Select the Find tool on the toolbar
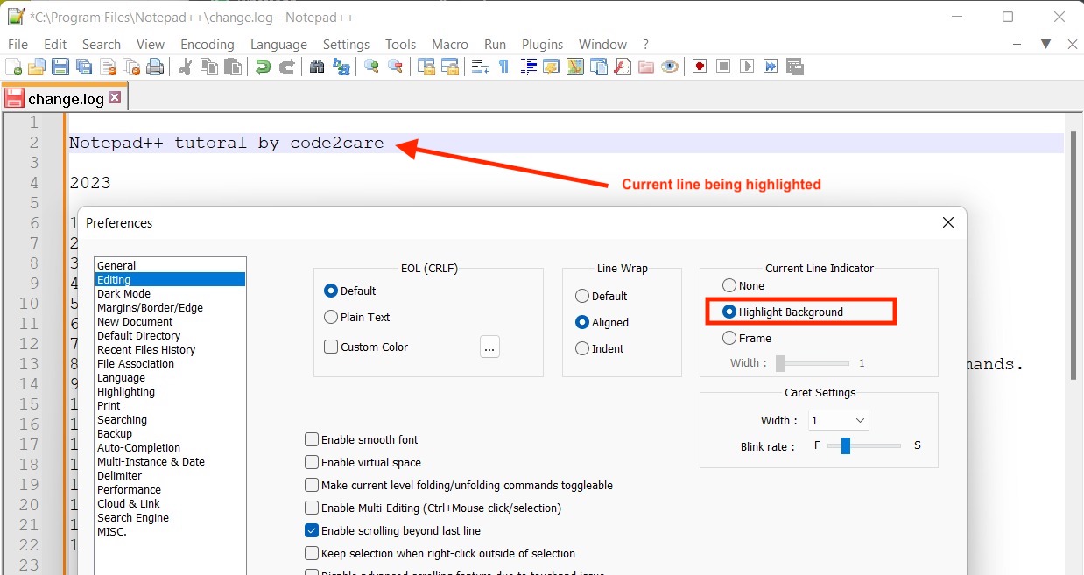 [317, 66]
